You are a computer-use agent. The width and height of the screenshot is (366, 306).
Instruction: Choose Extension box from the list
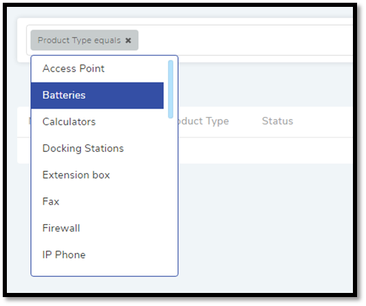tap(97, 175)
